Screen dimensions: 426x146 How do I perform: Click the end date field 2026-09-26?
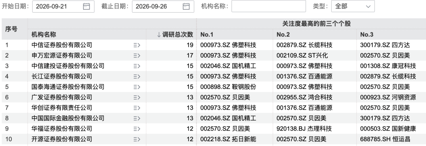163,7
